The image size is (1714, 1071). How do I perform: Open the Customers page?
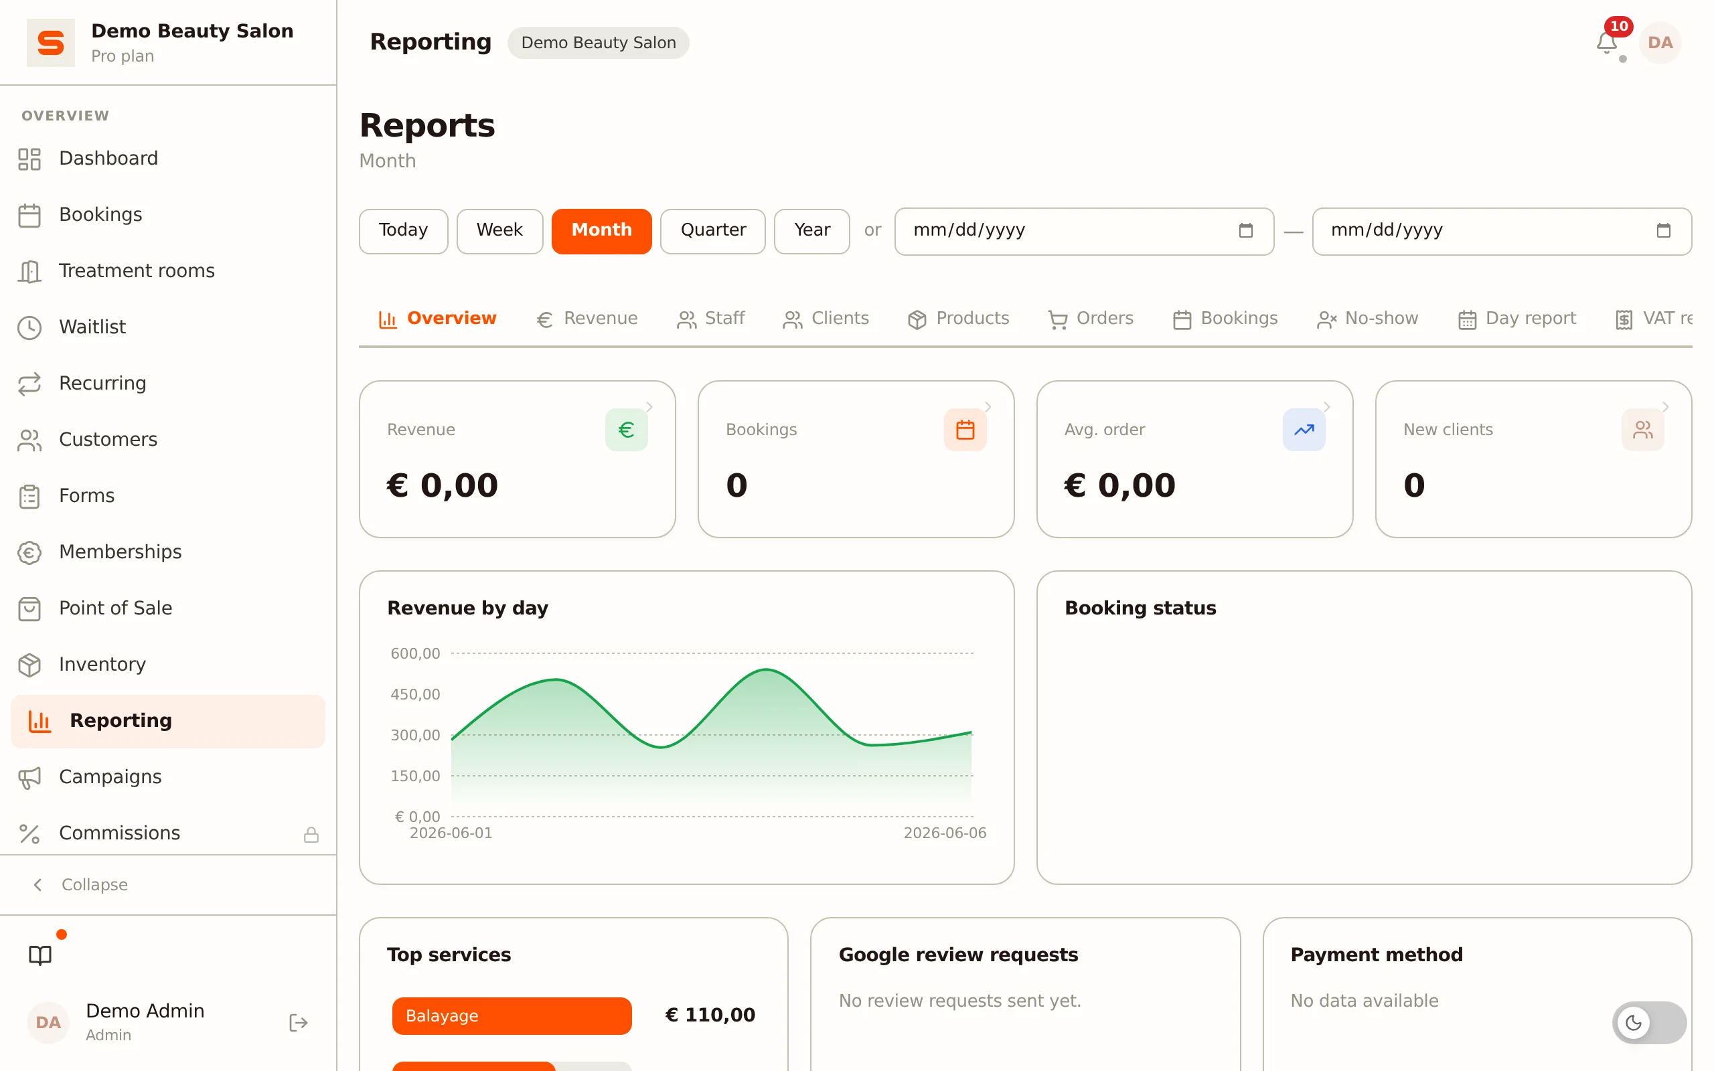pyautogui.click(x=168, y=439)
